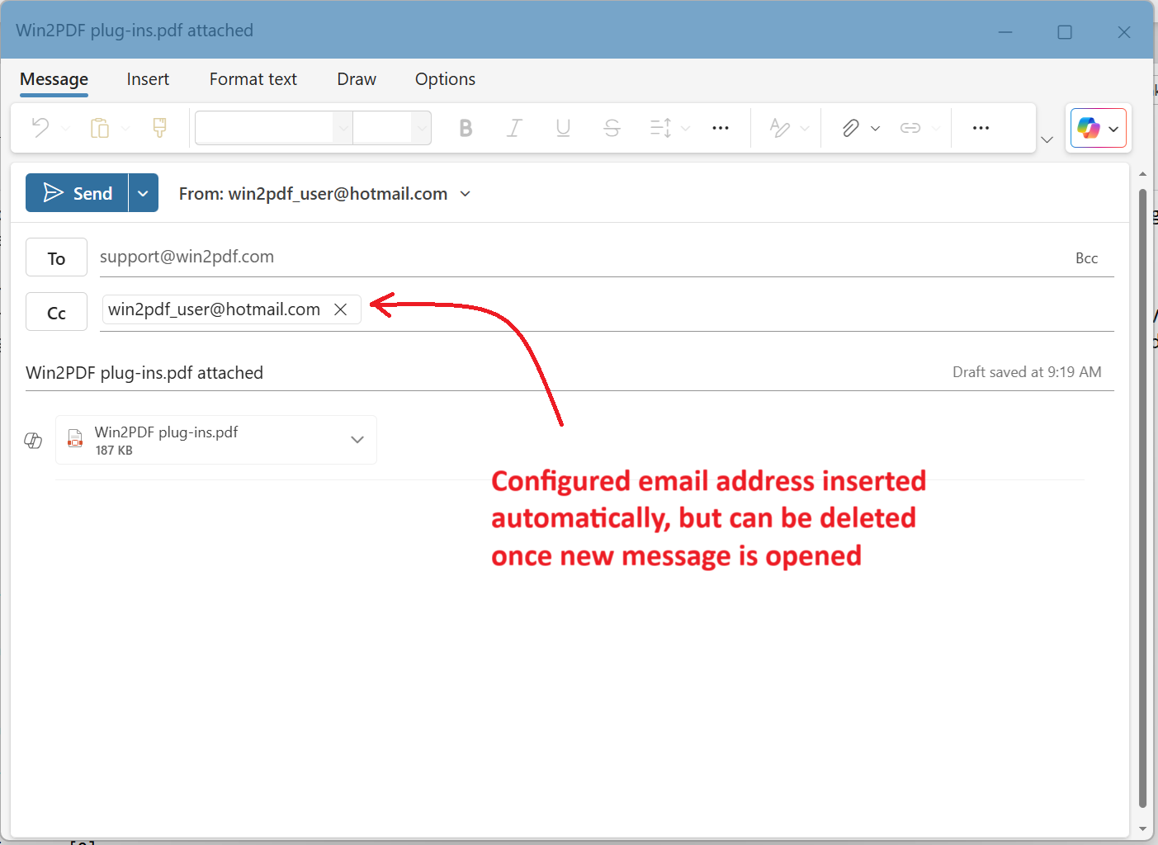
Task: Open the line spacing icon
Action: pos(660,128)
